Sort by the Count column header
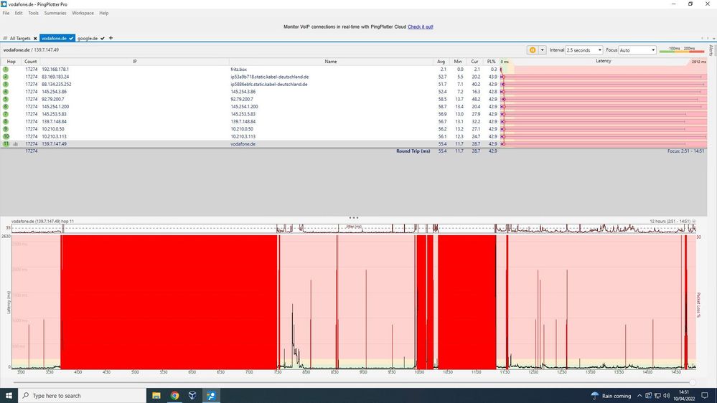Viewport: 717px width, 403px height. [31, 61]
